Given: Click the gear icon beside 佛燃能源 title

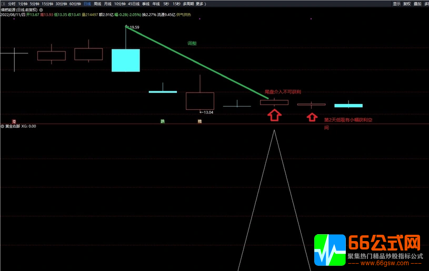Looking at the screenshot, I should [41, 9].
